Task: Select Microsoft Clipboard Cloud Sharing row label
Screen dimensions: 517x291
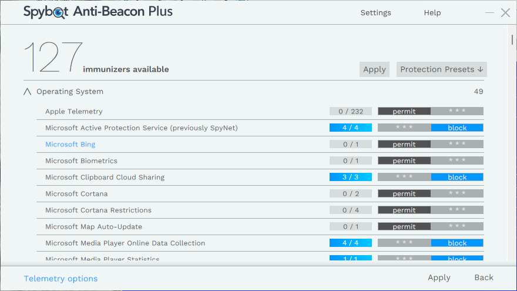Action: tap(105, 177)
